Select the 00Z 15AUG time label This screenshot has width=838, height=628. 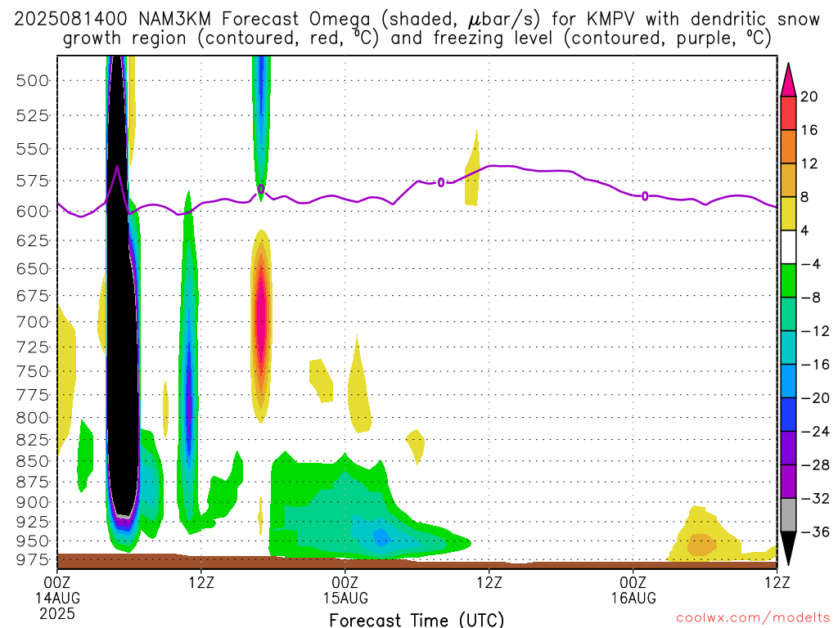345,590
